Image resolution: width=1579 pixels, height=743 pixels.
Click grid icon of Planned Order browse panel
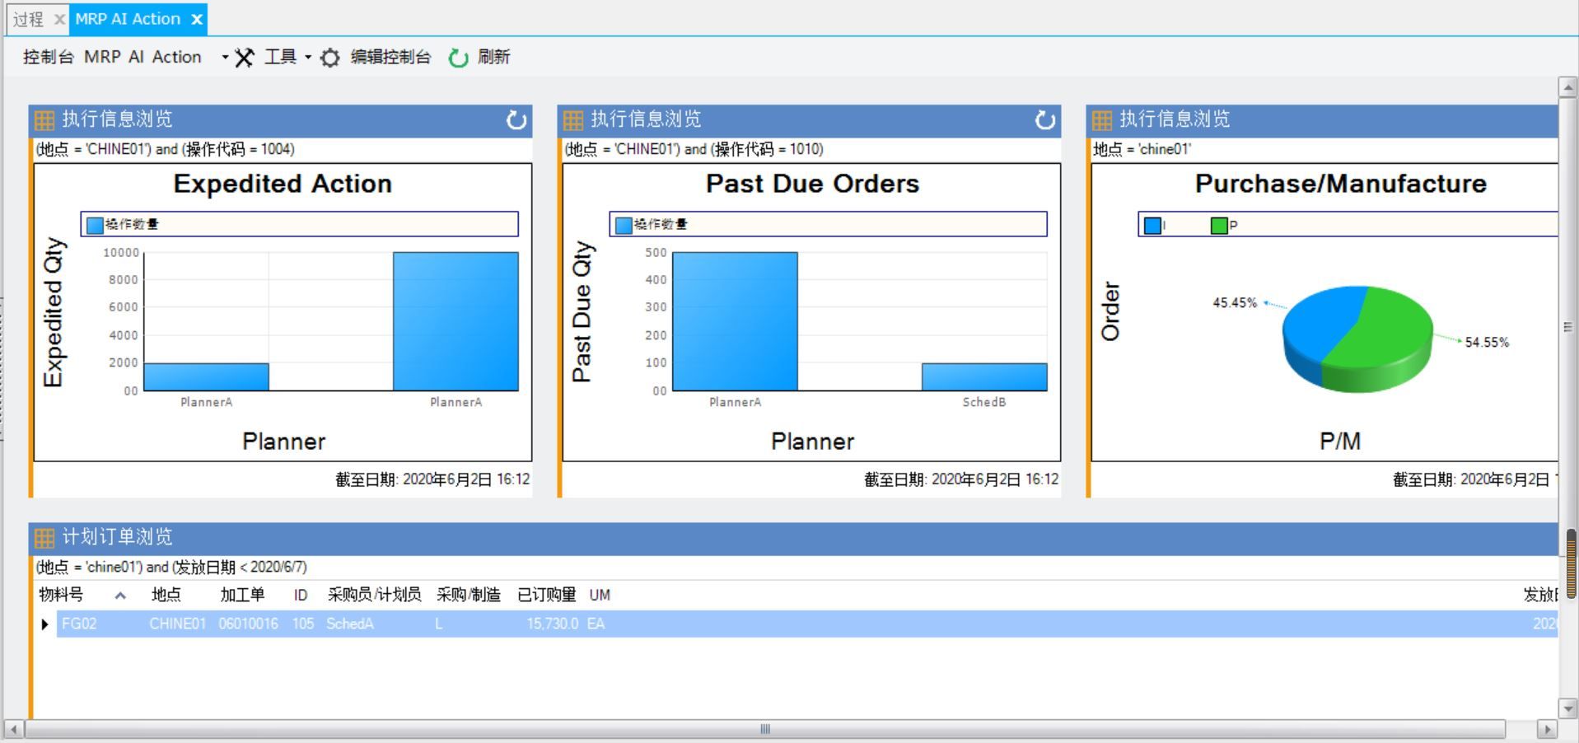point(44,538)
